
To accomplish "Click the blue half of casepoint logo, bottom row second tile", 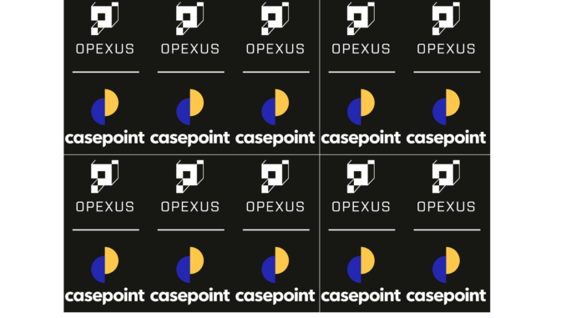I will click(x=184, y=270).
